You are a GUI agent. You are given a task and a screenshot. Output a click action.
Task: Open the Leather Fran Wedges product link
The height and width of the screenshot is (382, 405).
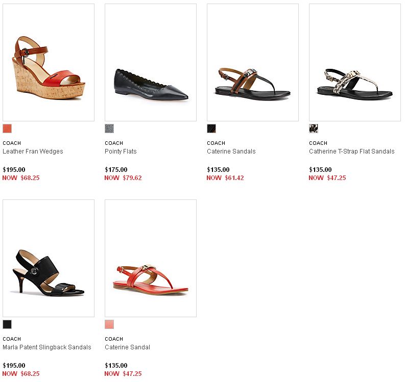[33, 151]
